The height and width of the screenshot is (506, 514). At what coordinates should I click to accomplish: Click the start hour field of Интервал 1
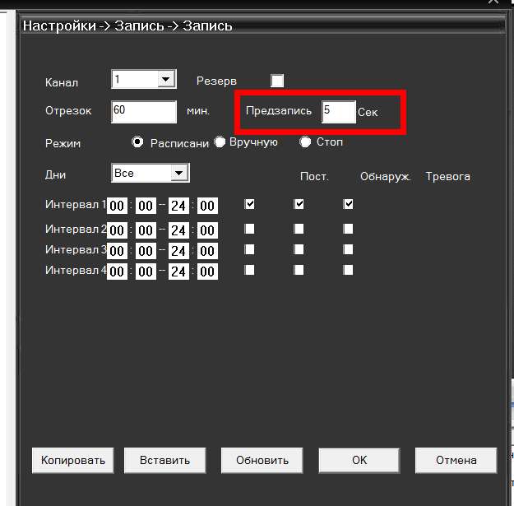point(117,207)
